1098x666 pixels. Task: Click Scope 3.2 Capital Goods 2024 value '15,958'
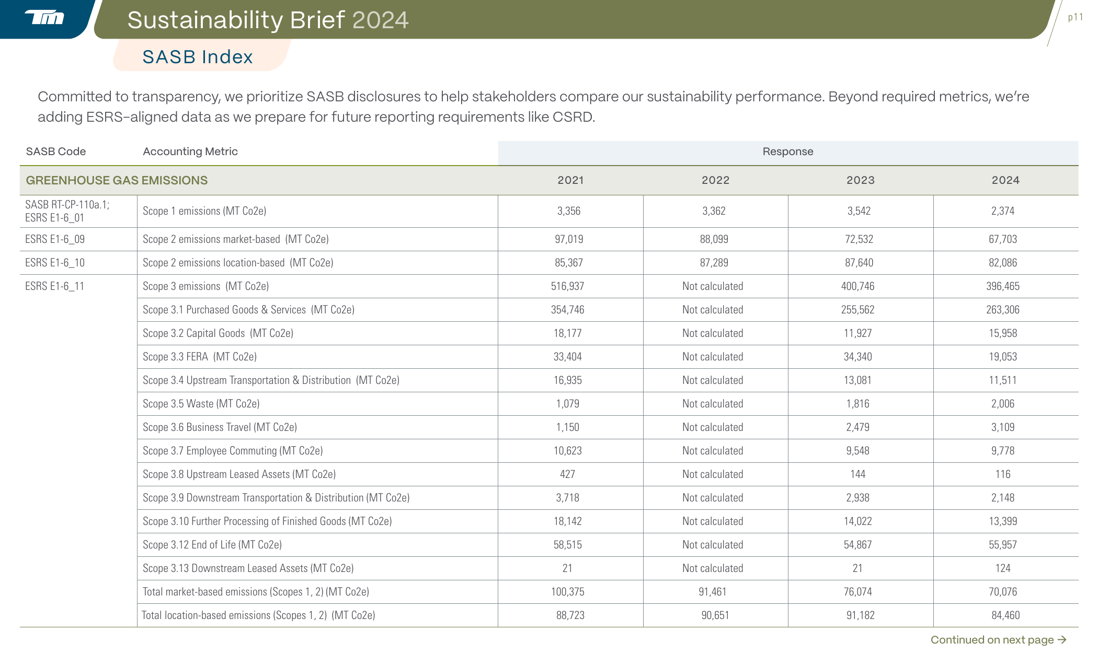pyautogui.click(x=1003, y=333)
